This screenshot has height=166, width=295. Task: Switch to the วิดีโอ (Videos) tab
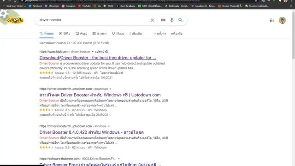click(x=65, y=34)
